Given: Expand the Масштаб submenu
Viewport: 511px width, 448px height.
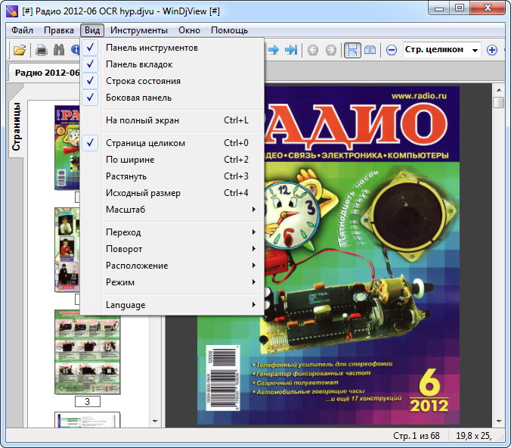Looking at the screenshot, I should pos(172,210).
